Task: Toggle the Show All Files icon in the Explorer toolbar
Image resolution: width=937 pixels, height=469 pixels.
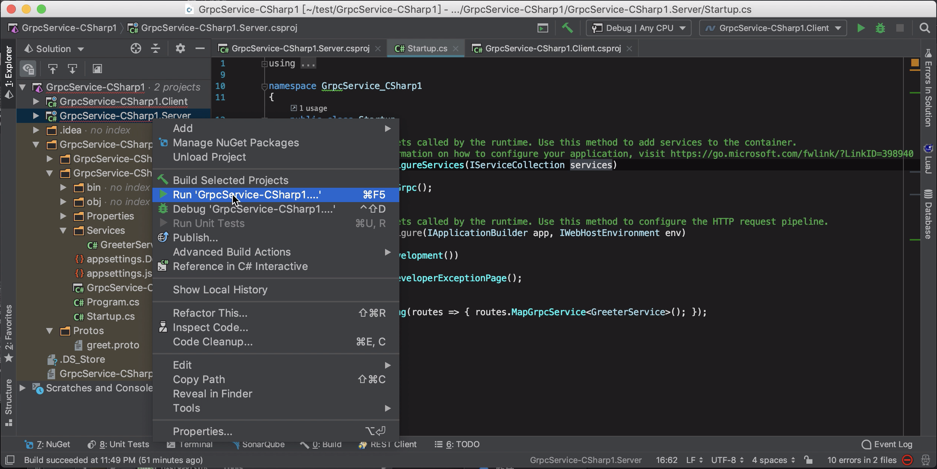Action: (x=28, y=69)
